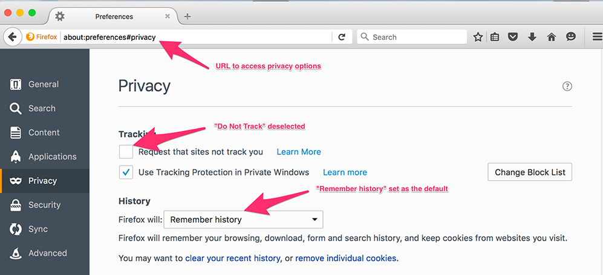Click the back arrow navigation button
Image resolution: width=603 pixels, height=275 pixels.
click(x=12, y=37)
